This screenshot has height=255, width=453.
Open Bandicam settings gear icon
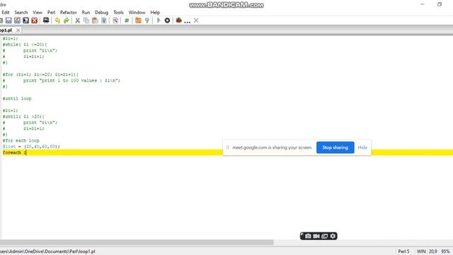(333, 236)
